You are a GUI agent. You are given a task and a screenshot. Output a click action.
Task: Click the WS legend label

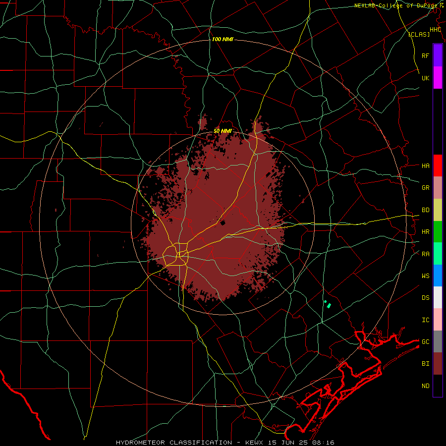click(x=425, y=276)
